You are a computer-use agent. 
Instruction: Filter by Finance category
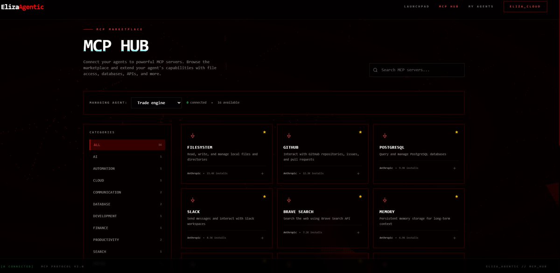pyautogui.click(x=127, y=228)
